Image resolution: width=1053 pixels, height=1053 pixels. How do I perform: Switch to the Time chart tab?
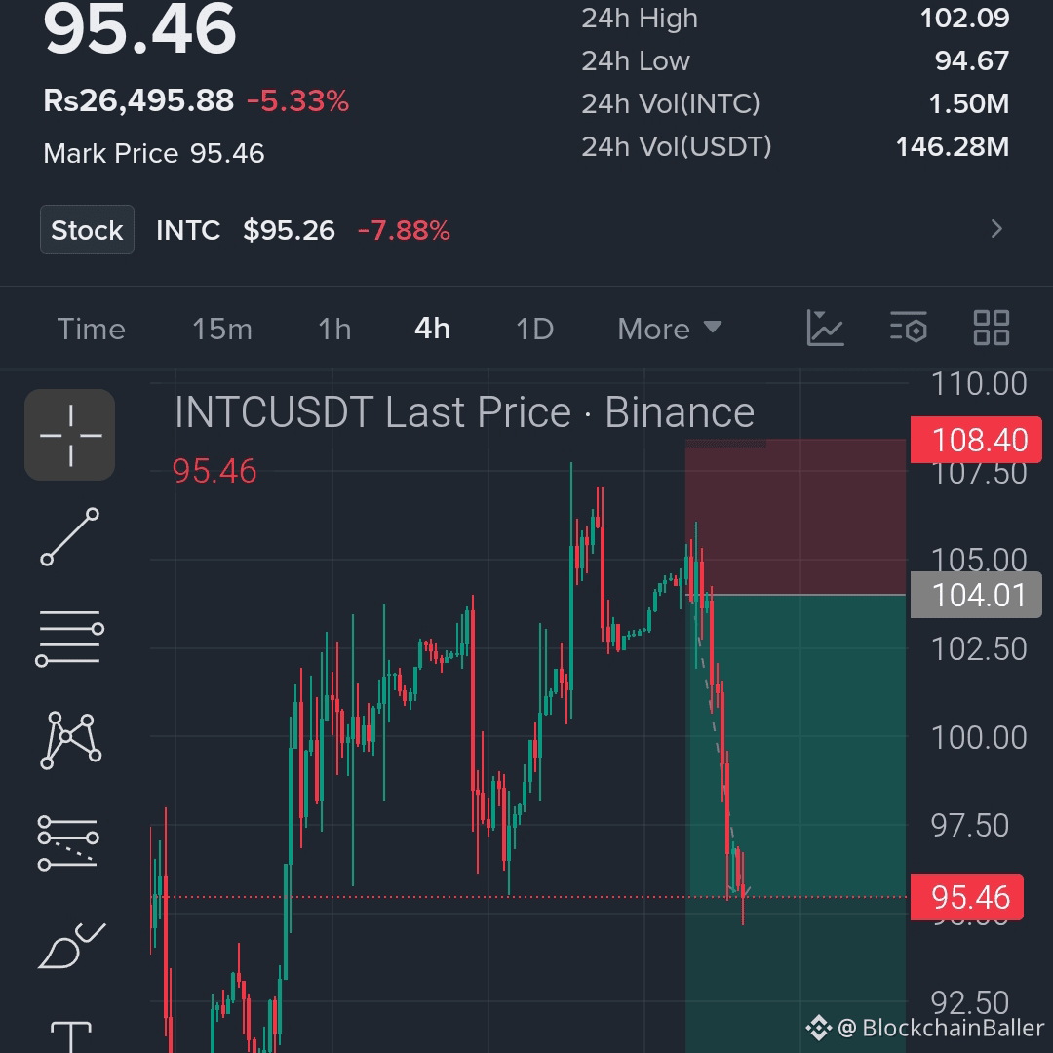coord(92,330)
